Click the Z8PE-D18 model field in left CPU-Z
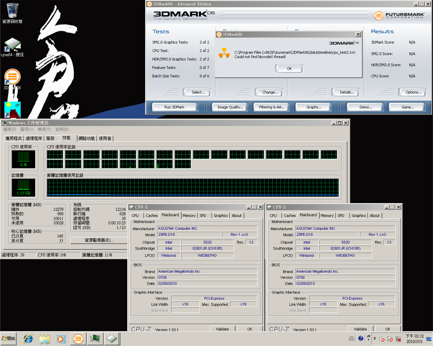433x346 pixels. (188, 234)
